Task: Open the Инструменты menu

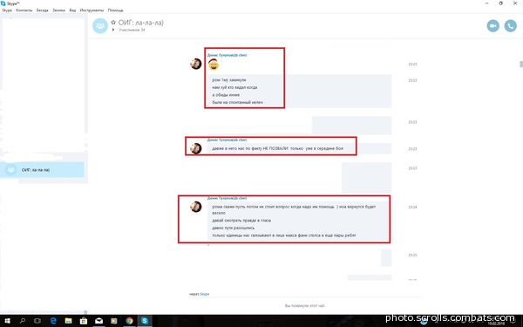Action: (x=92, y=10)
